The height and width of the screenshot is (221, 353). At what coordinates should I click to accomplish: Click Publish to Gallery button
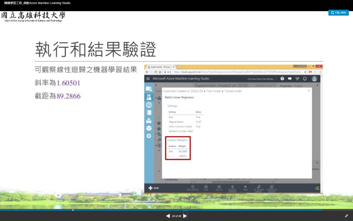pyautogui.click(x=272, y=188)
